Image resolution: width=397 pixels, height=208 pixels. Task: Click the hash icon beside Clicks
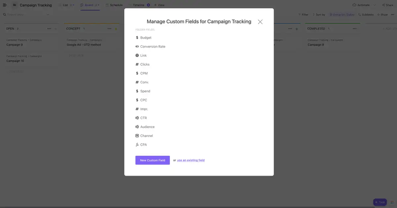tap(137, 64)
